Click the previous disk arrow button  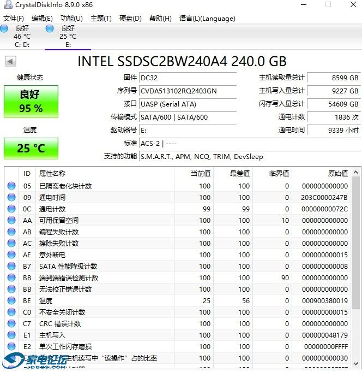pyautogui.click(x=10, y=61)
